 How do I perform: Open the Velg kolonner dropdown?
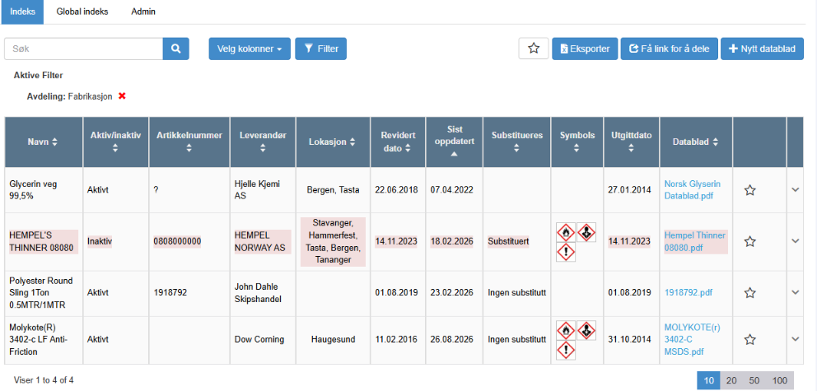point(250,49)
